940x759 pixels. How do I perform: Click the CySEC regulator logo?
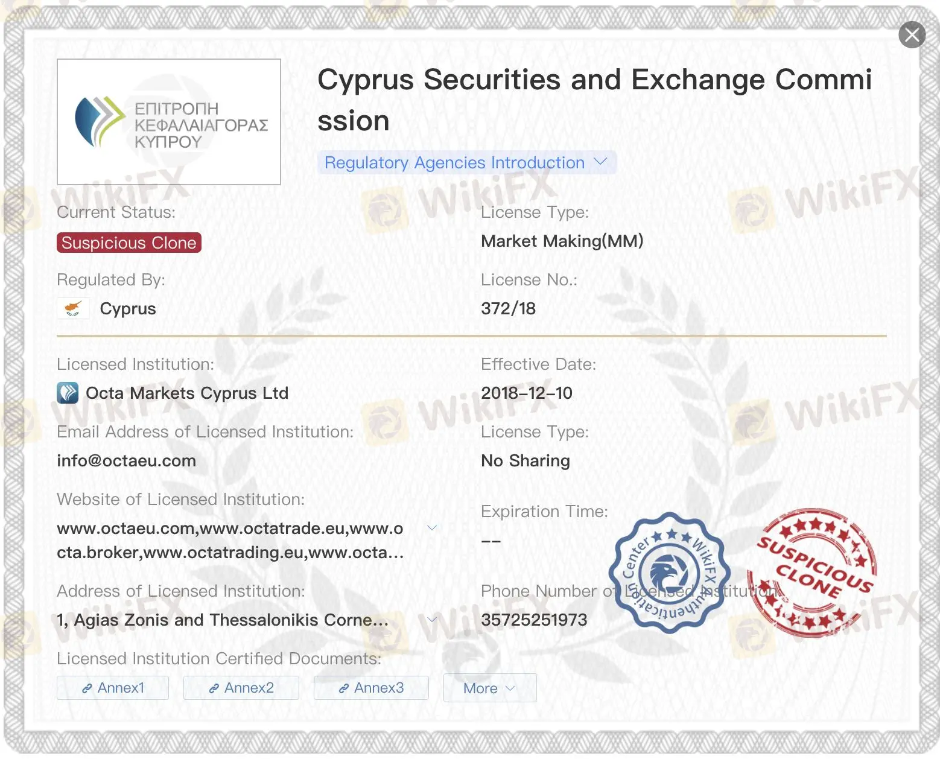(x=169, y=121)
